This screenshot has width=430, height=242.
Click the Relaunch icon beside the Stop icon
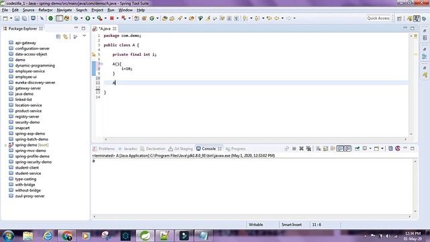click(x=124, y=18)
